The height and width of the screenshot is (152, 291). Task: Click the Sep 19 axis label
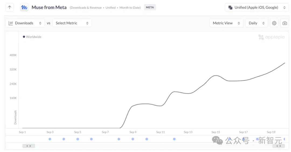point(271,132)
